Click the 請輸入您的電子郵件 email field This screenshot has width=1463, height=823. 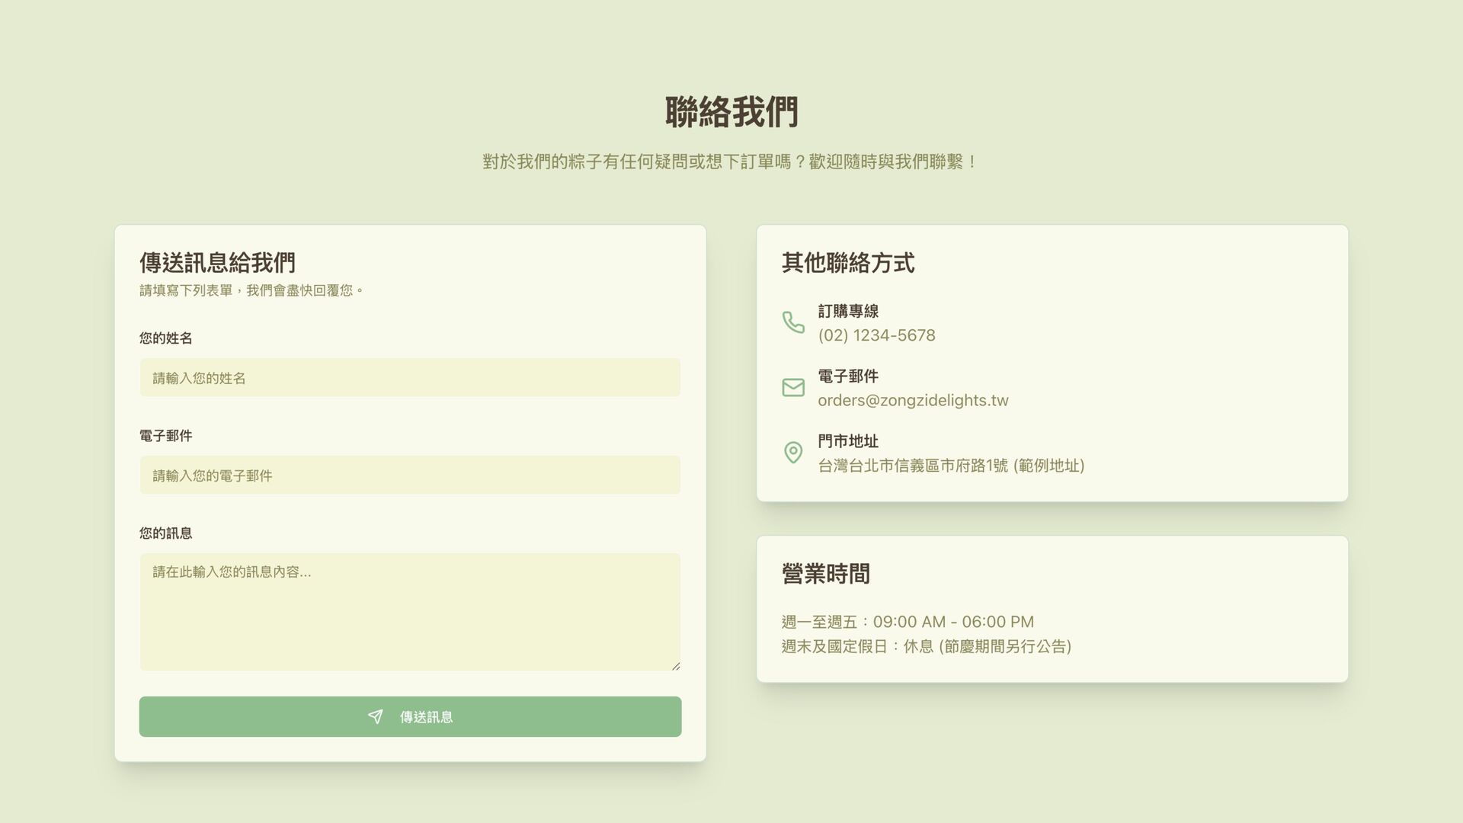pos(410,476)
